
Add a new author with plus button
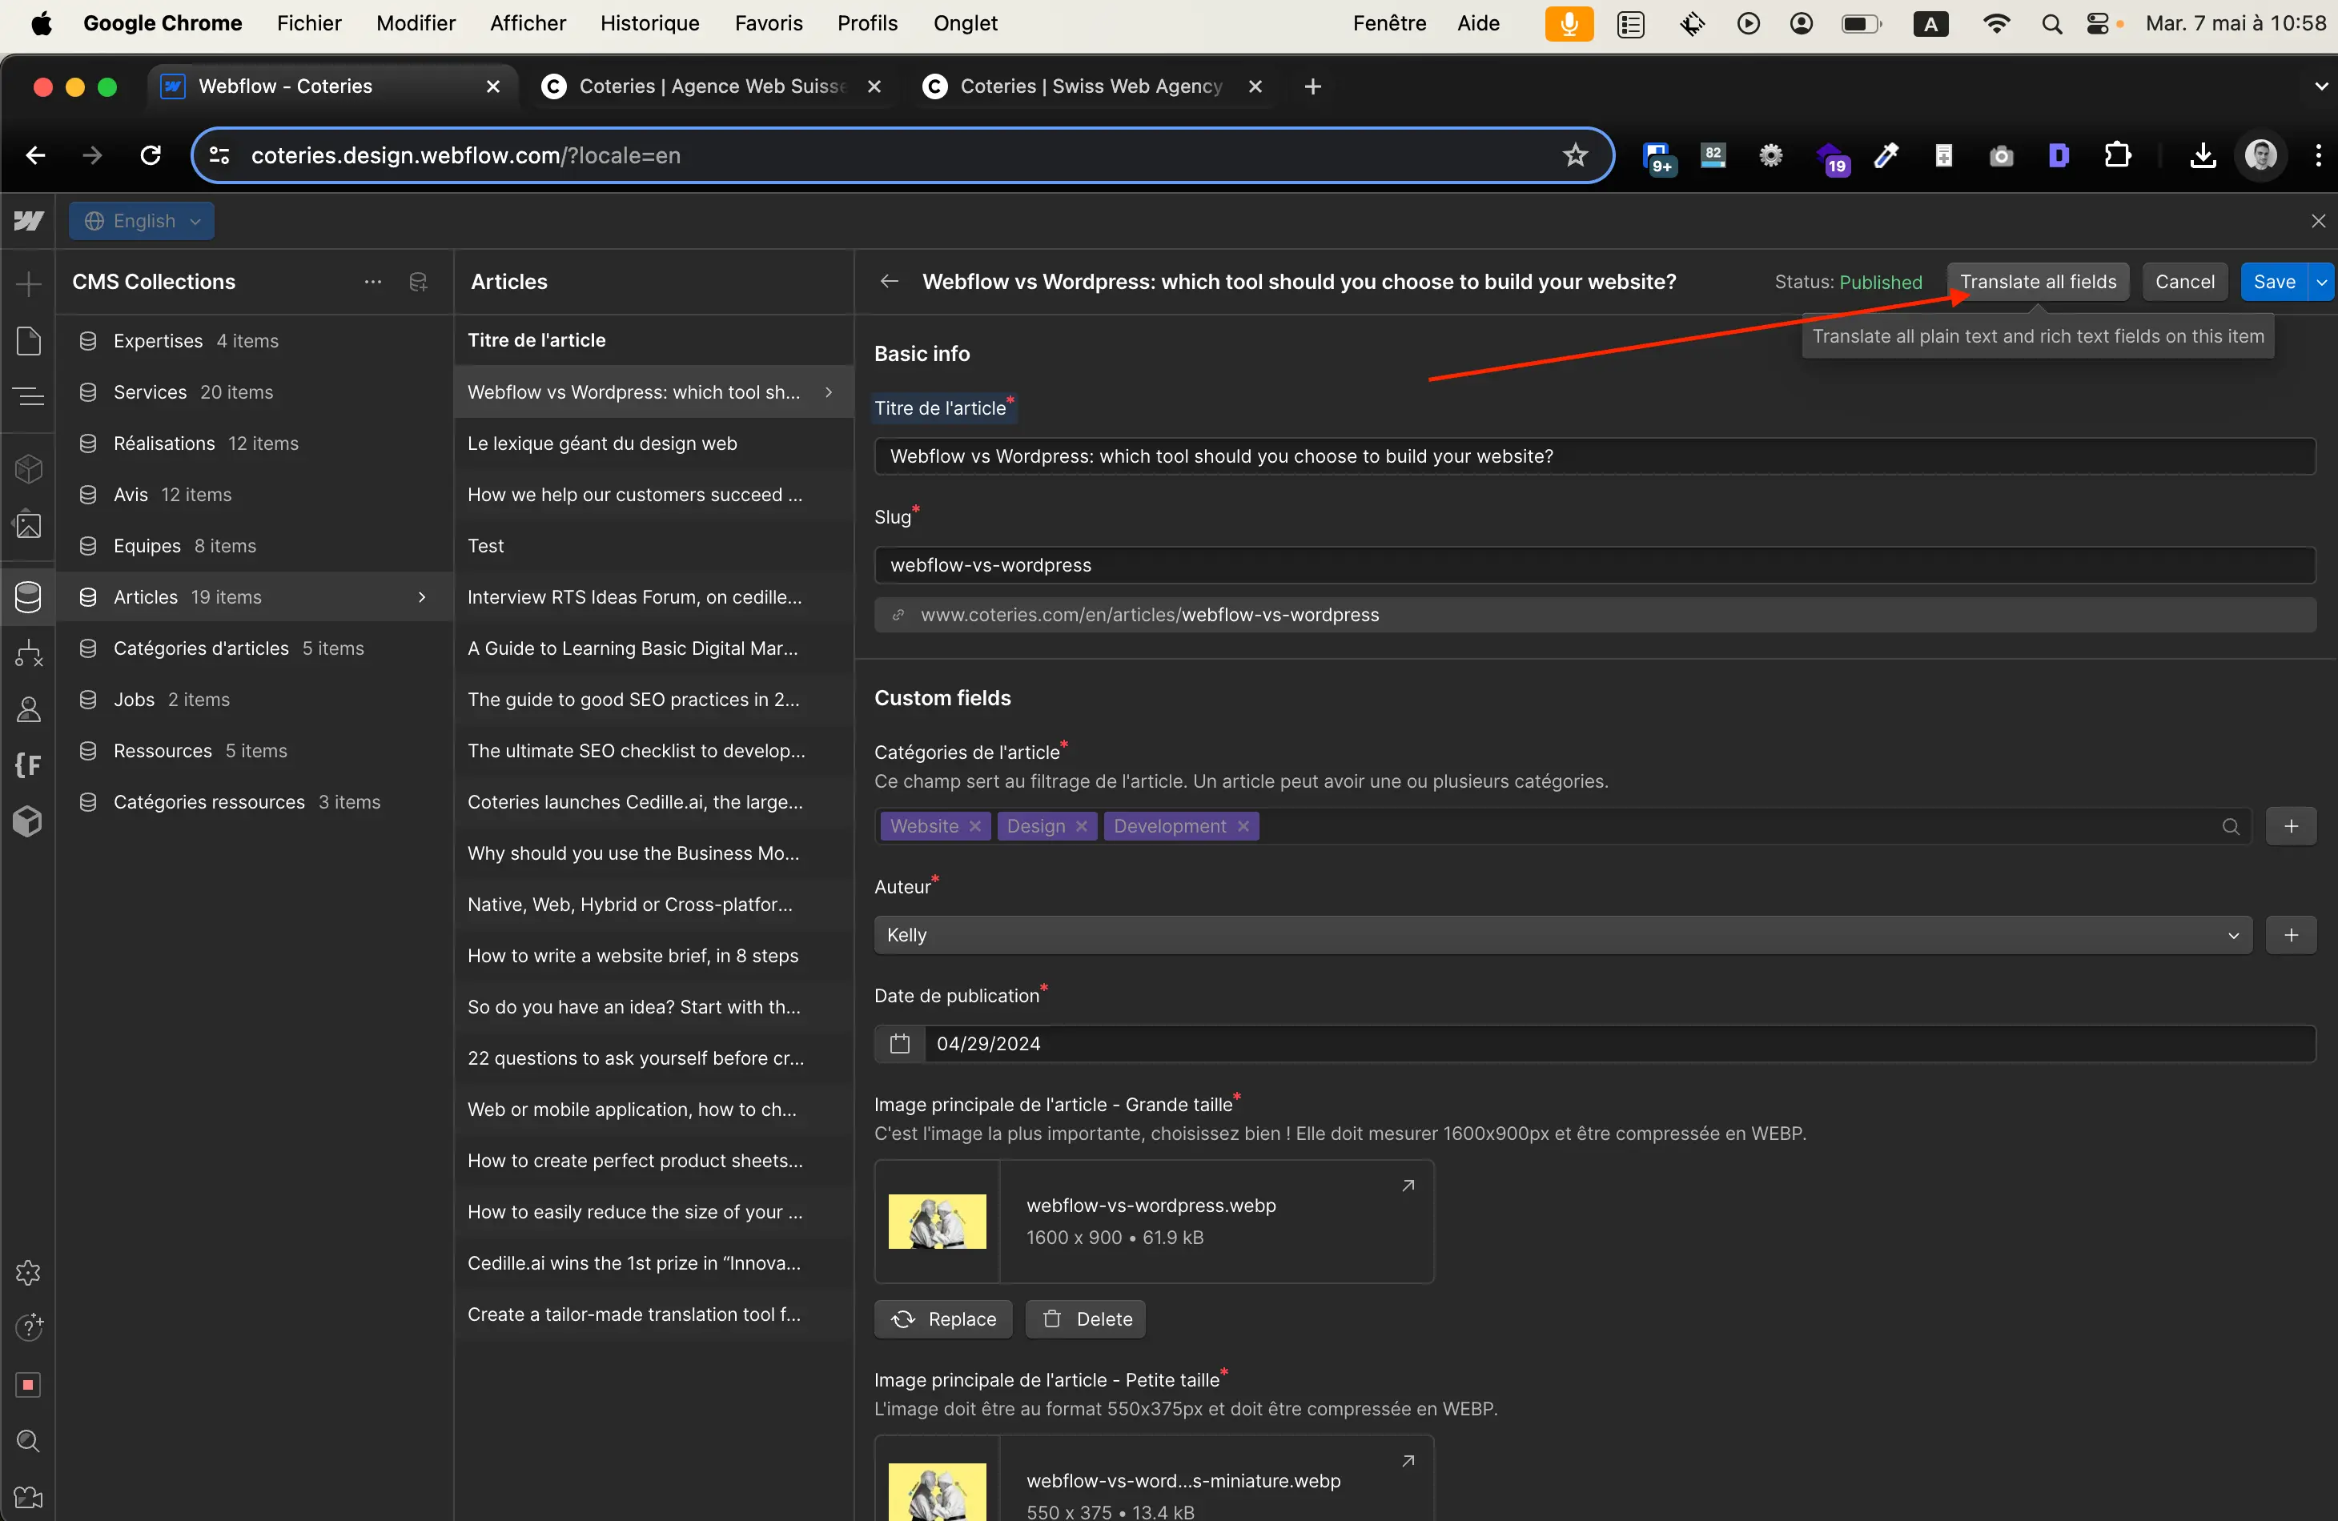coord(2291,935)
